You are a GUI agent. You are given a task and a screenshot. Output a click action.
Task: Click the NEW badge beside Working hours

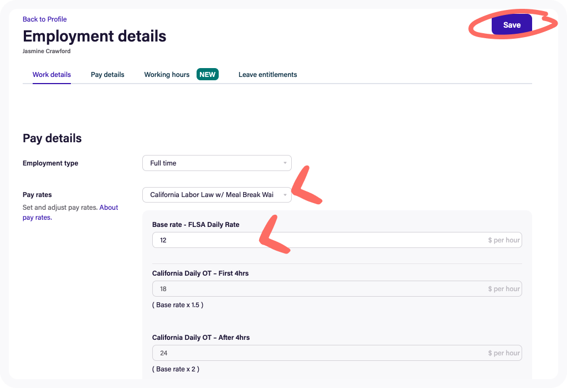tap(208, 75)
